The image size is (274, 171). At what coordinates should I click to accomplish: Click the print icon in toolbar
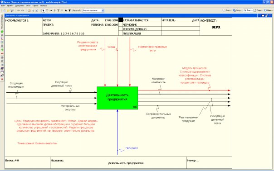(x=29, y=10)
